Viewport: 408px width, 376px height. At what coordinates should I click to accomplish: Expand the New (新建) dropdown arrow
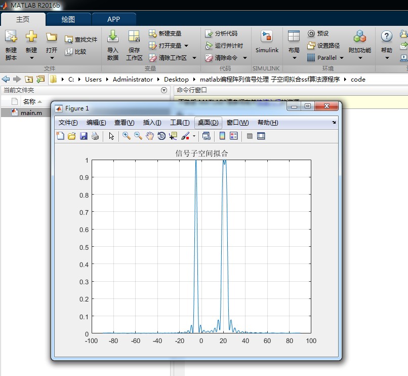[31, 58]
